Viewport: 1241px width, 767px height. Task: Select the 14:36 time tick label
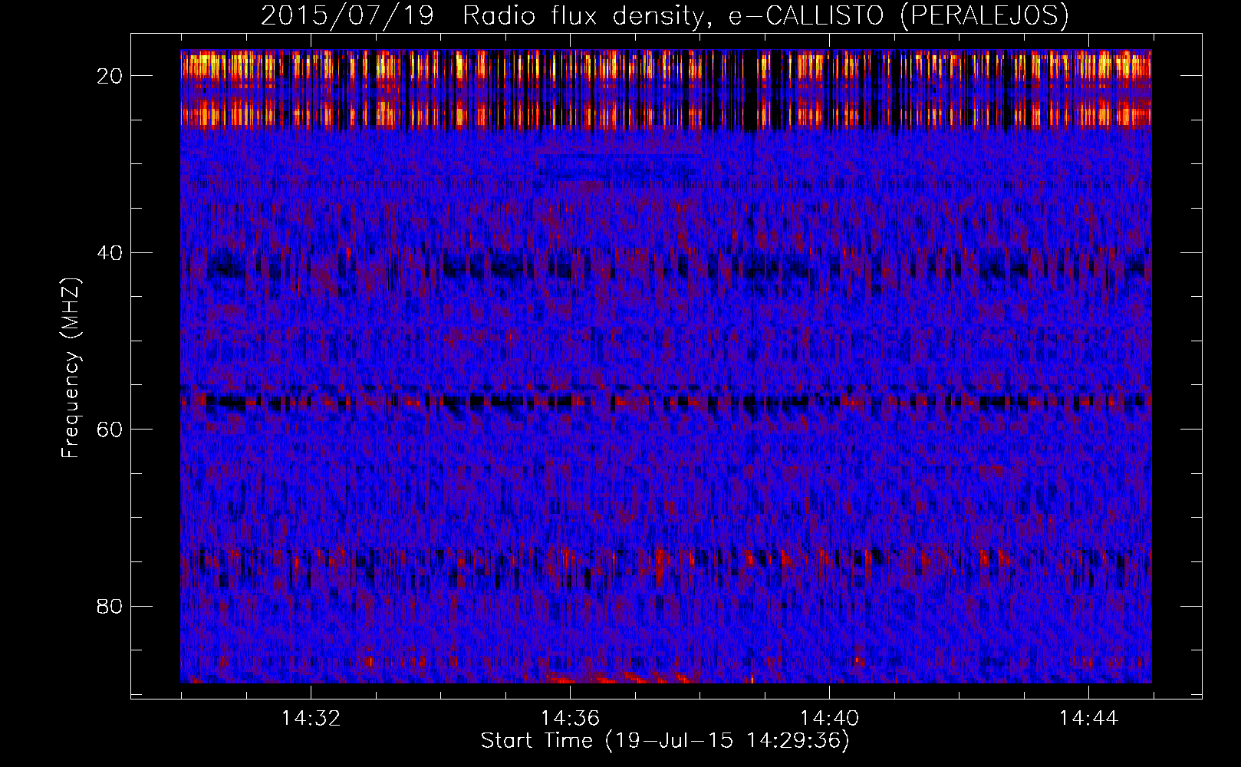pos(570,719)
